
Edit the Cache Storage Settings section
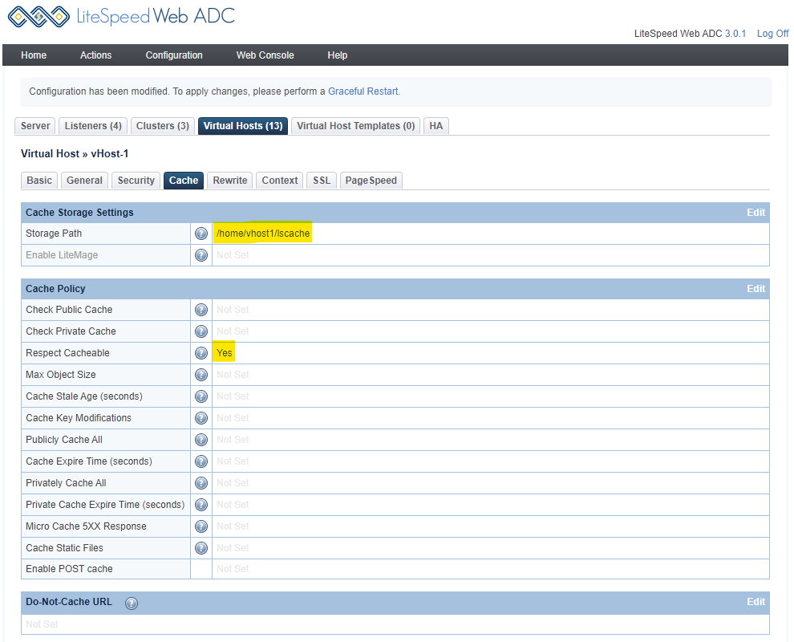point(756,213)
